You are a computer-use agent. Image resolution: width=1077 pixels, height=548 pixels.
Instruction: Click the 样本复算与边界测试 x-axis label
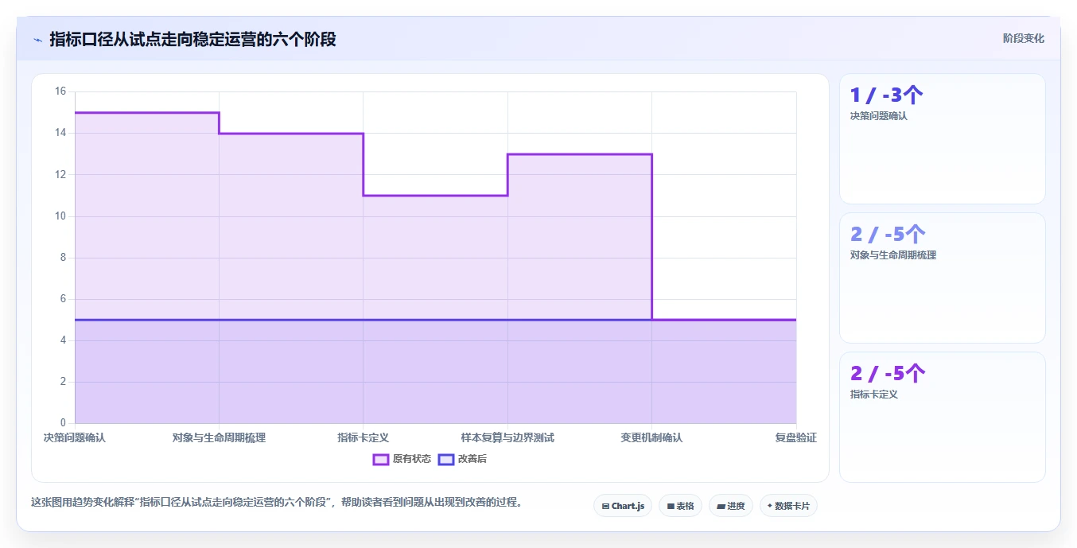coord(507,437)
